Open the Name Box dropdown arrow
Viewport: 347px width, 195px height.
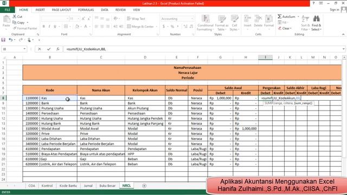24,49
